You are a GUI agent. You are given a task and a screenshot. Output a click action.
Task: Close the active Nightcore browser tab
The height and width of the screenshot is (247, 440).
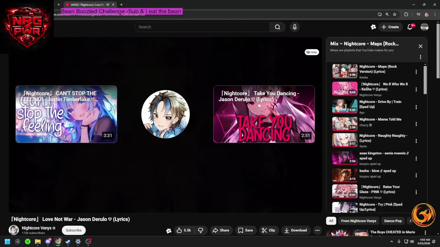113,5
